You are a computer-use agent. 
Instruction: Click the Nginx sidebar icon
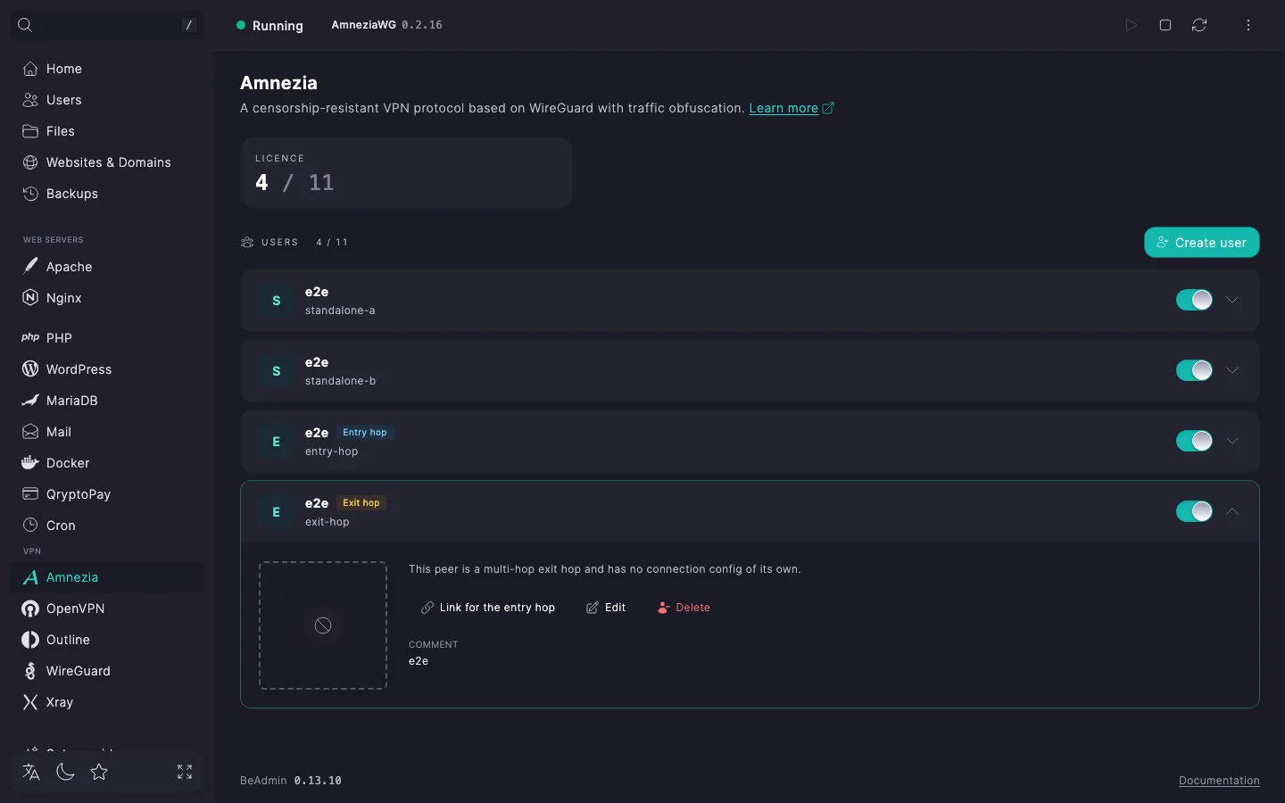tap(30, 298)
